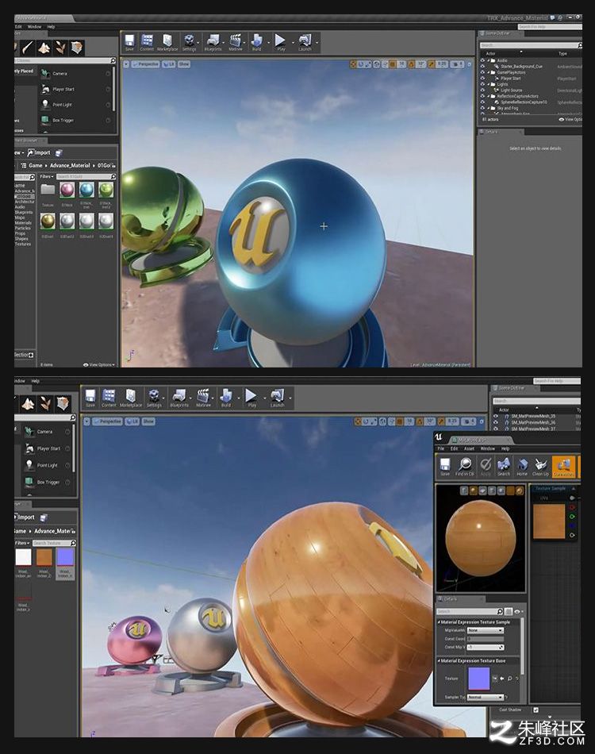Click Play in the top editor toolbar

click(281, 42)
